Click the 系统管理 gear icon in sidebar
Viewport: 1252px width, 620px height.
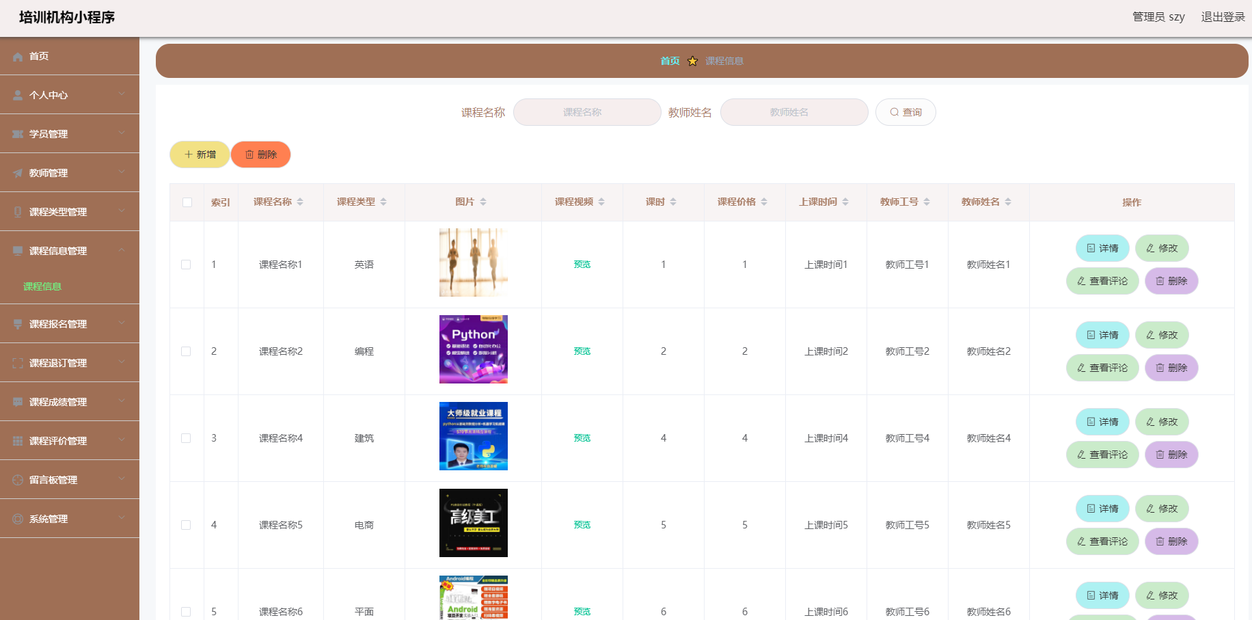tap(18, 520)
